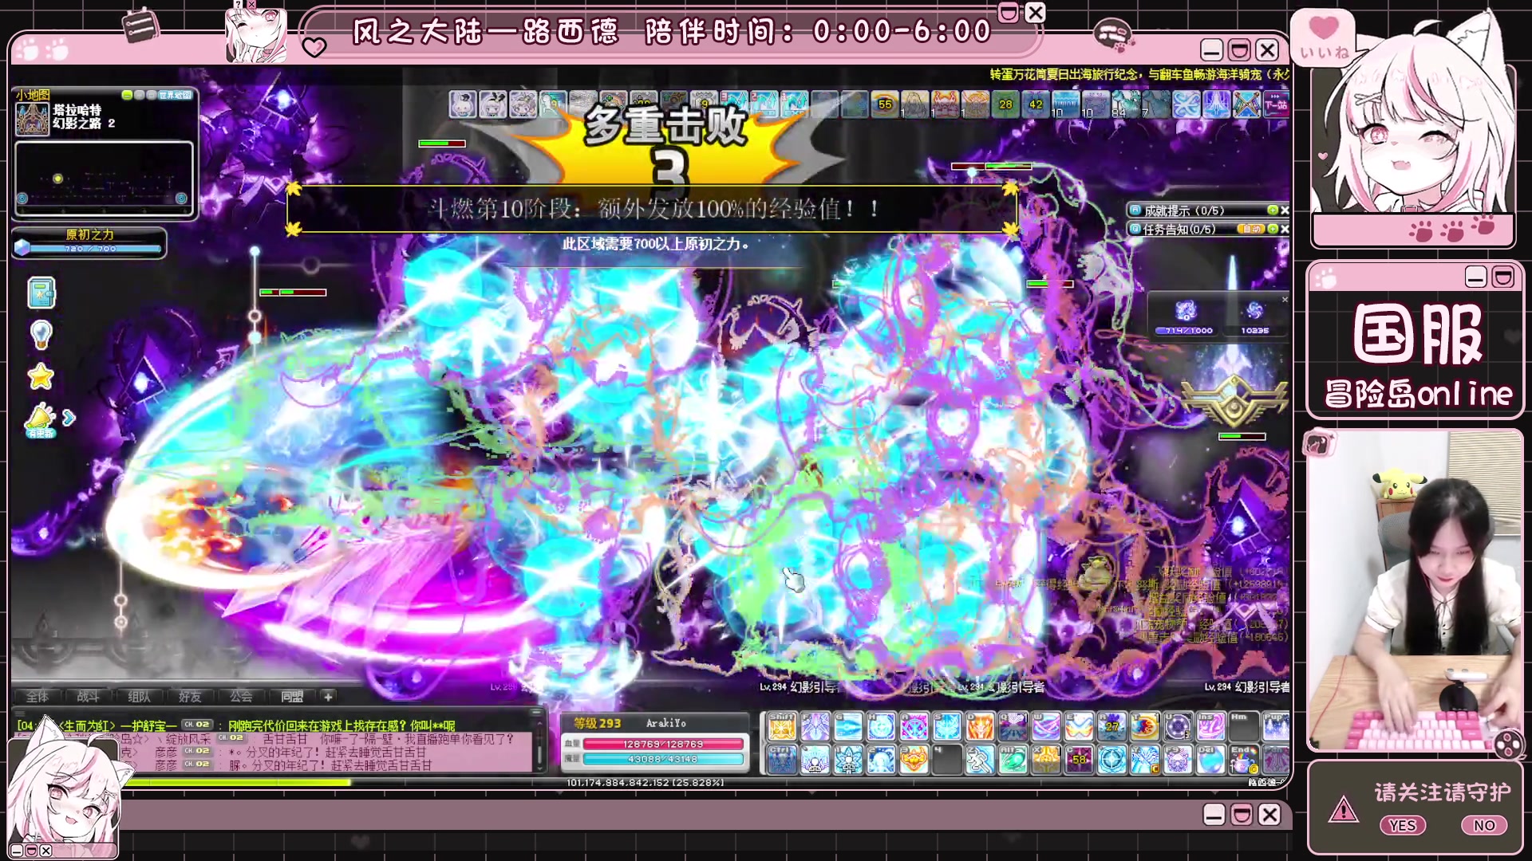Click the 714/1000 counter icon
This screenshot has height=861, width=1532.
coord(1186,311)
